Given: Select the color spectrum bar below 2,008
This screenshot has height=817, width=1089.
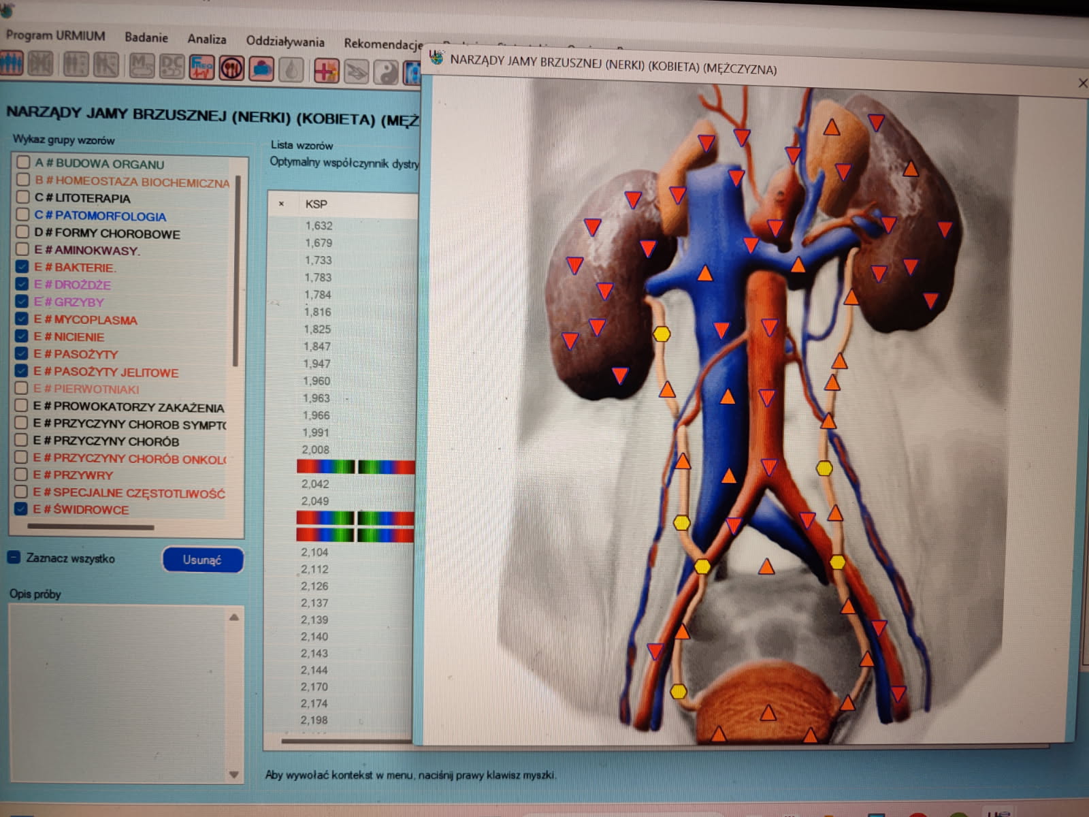Looking at the screenshot, I should pos(355,466).
